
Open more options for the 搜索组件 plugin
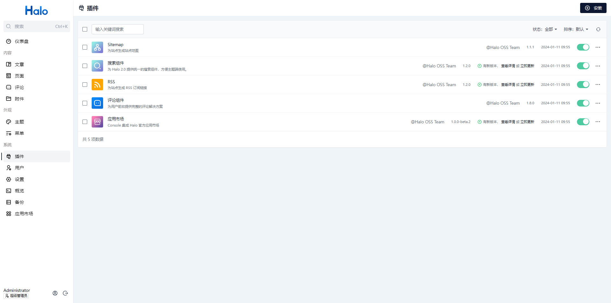[598, 66]
